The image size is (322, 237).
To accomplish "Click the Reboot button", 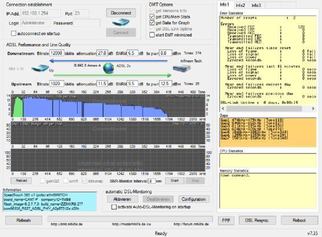I will click(299, 220).
